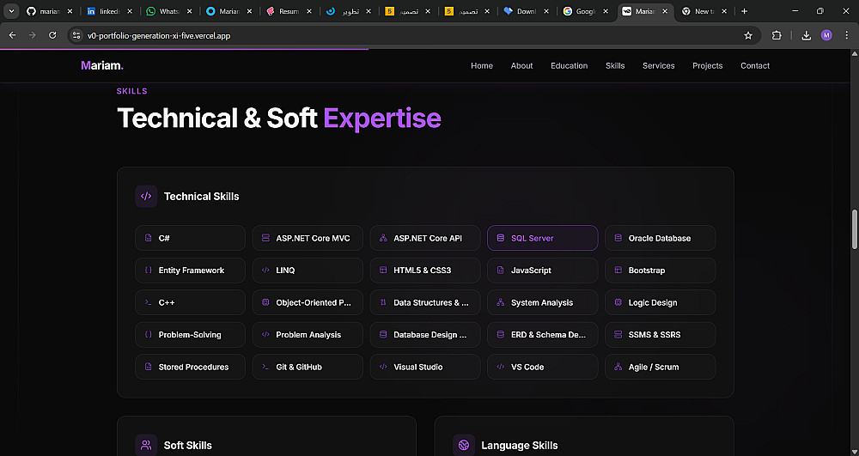Open a new tab with plus button
The height and width of the screenshot is (456, 859).
coord(744,11)
